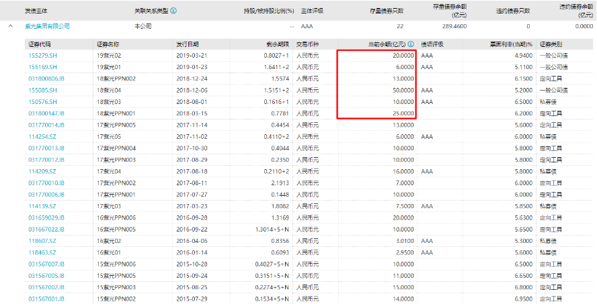
Task: Select bond name 18紫光03
Action: coord(109,102)
